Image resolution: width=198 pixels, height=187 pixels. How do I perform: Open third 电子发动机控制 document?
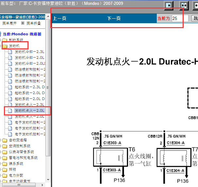[x=30, y=134]
